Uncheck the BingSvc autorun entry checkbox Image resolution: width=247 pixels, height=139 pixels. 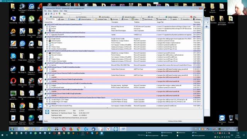click(47, 27)
